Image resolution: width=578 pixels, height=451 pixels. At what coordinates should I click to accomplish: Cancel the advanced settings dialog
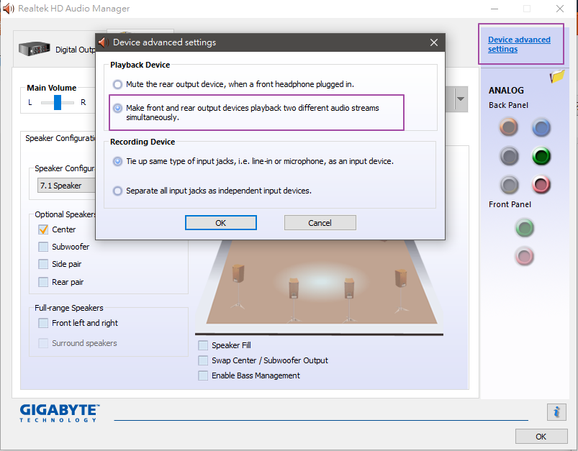click(x=320, y=222)
